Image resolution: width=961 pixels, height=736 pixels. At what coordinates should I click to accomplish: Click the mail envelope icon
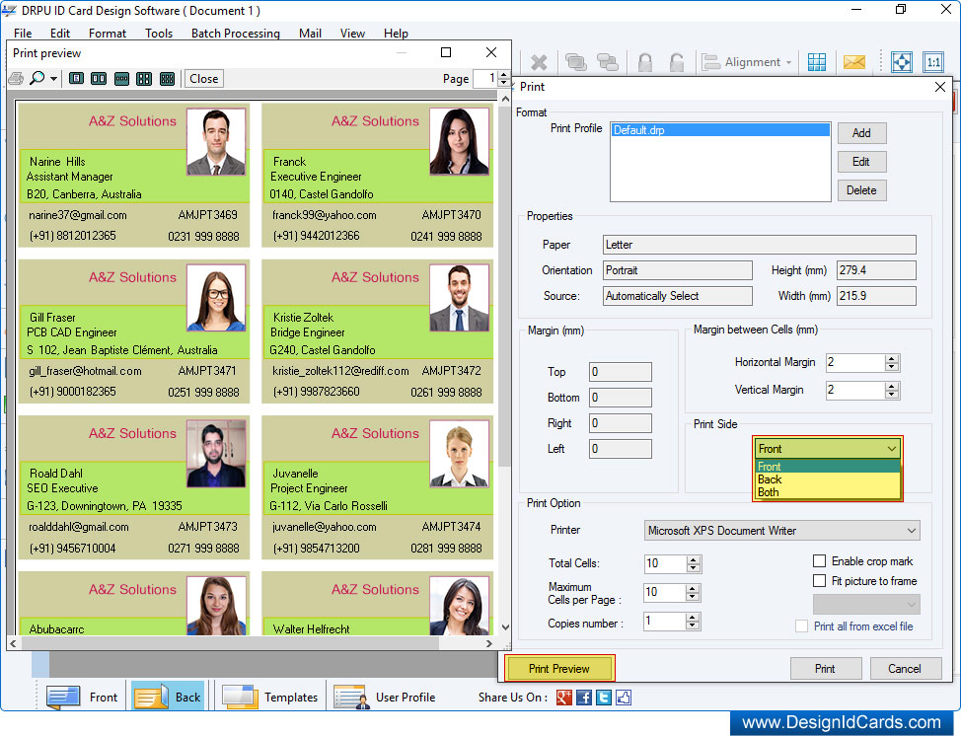click(x=853, y=62)
